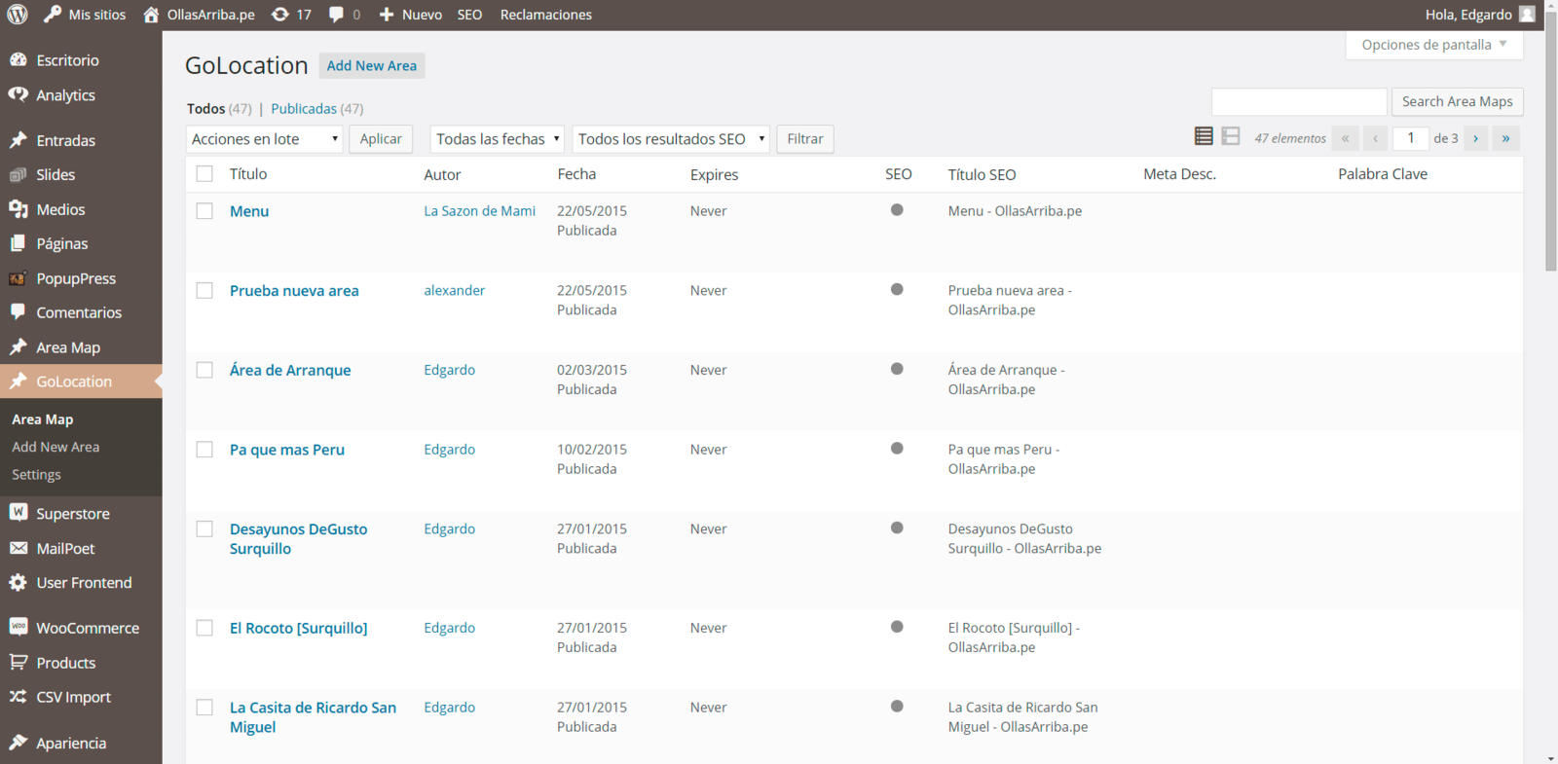Open Area Map submenu under GoLocation
The height and width of the screenshot is (764, 1558).
[43, 419]
